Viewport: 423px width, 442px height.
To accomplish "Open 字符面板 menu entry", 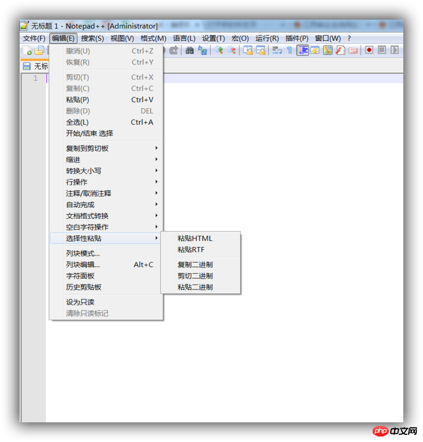I will coord(106,276).
